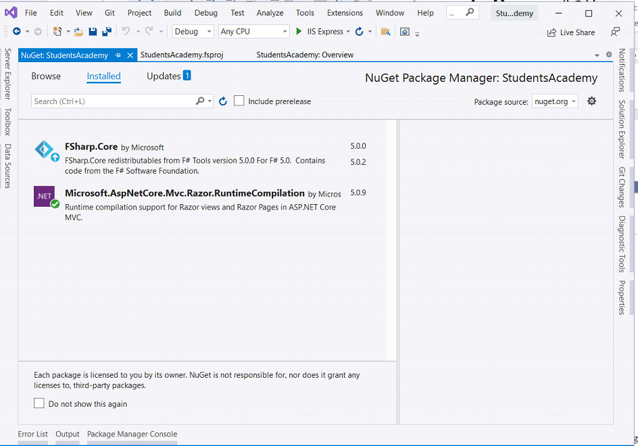Click the Save All toolbar icon
The height and width of the screenshot is (446, 638).
point(107,31)
